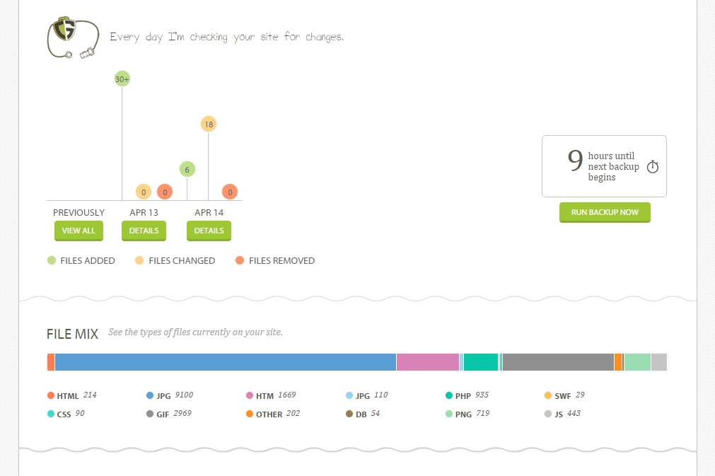This screenshot has width=715, height=476.
Task: Click the 30+ files added bubble
Action: pos(122,79)
